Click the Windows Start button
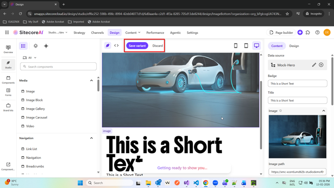 tap(80, 183)
